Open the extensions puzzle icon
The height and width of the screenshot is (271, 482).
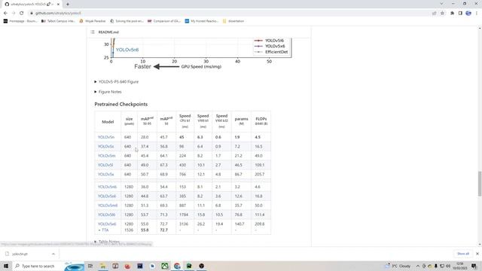(x=452, y=14)
